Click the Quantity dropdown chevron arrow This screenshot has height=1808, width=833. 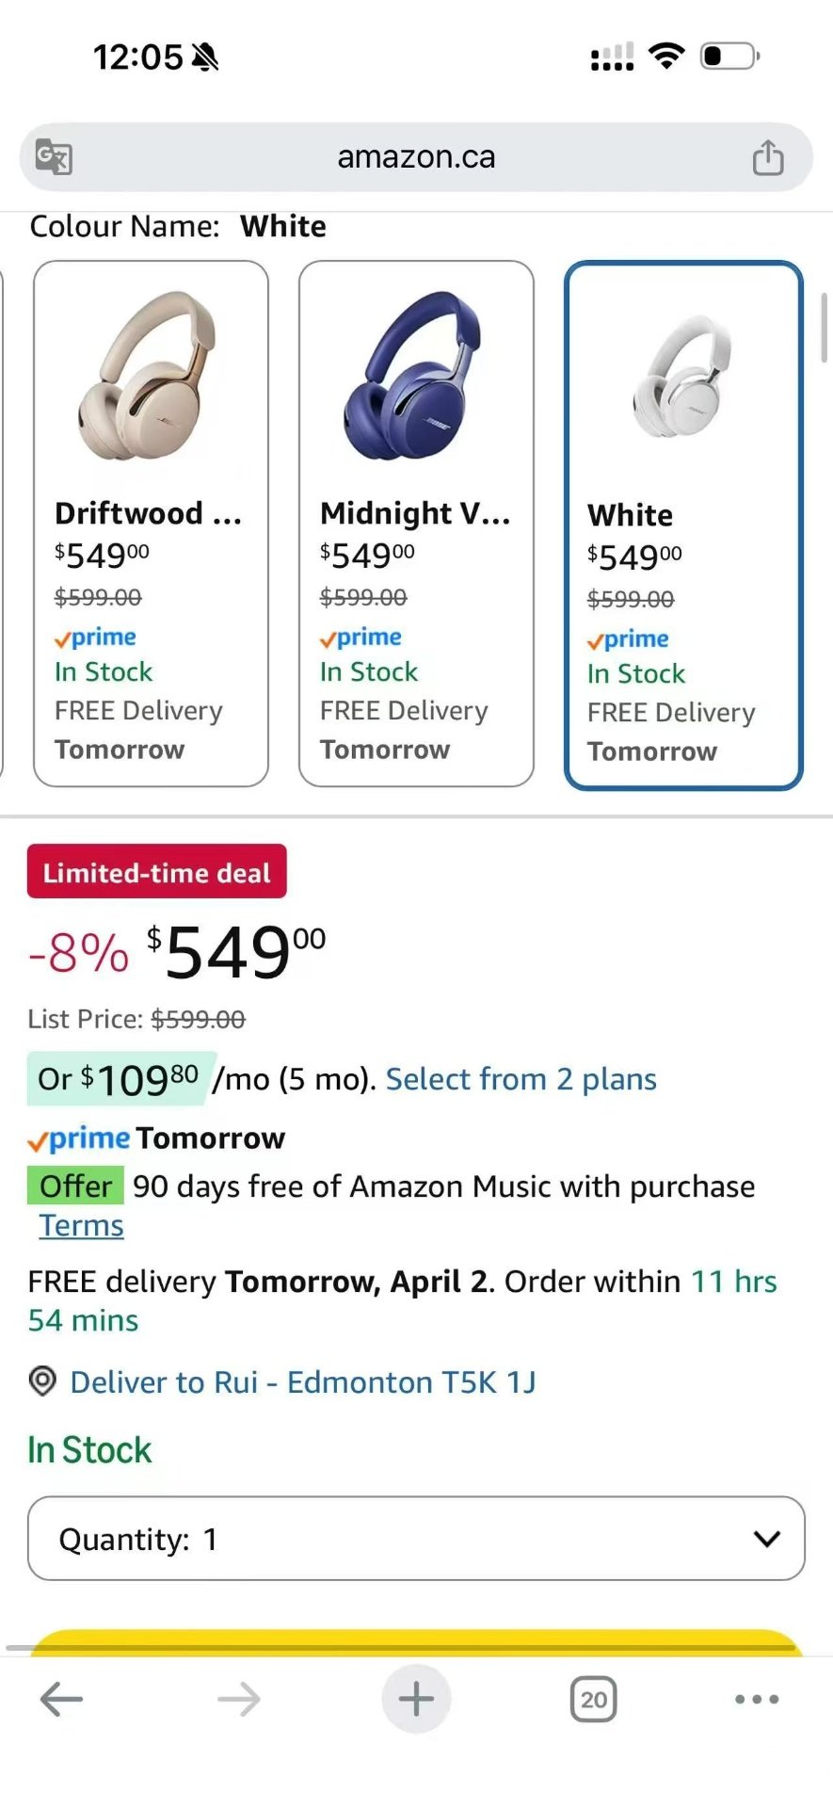click(767, 1539)
